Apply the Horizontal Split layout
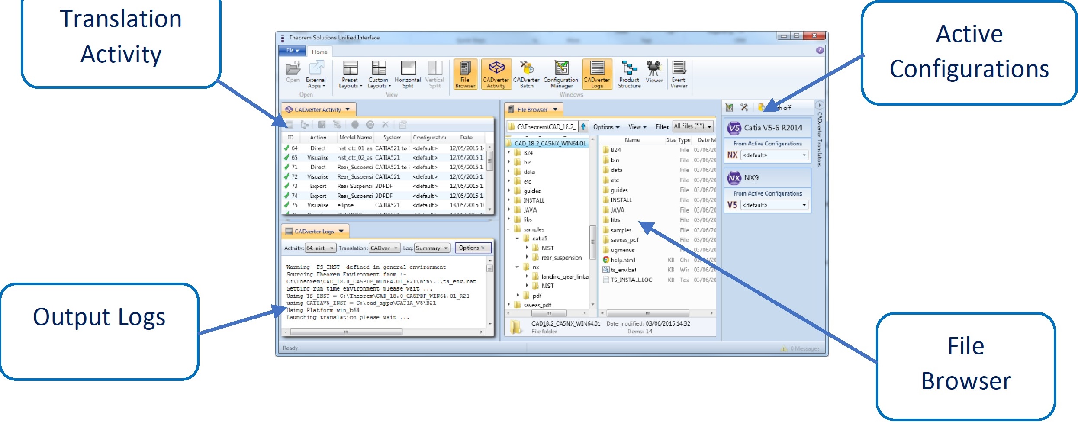The height and width of the screenshot is (422, 1078). [x=408, y=74]
